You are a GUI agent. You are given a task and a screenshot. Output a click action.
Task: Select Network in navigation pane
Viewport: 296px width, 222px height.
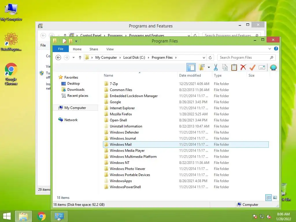[68, 120]
